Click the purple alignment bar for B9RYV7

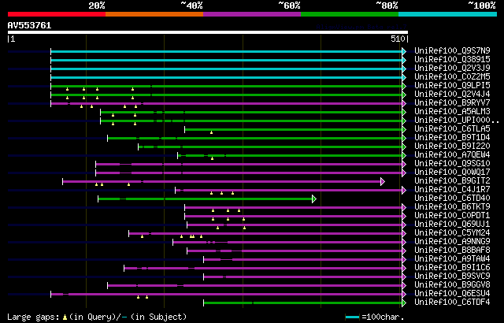226,103
